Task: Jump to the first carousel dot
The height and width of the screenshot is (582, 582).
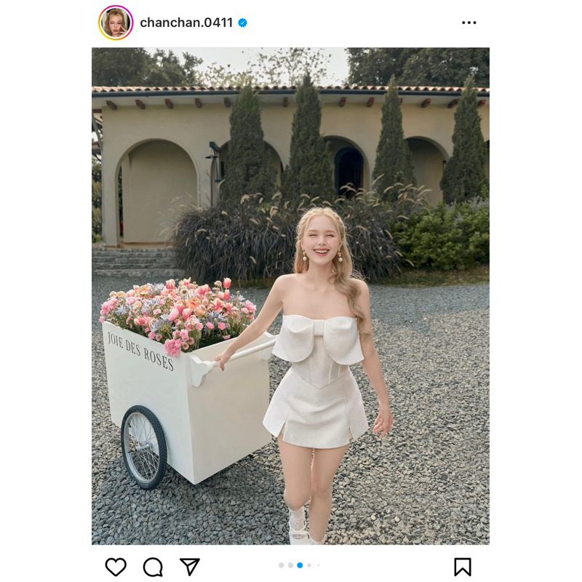Action: [282, 565]
